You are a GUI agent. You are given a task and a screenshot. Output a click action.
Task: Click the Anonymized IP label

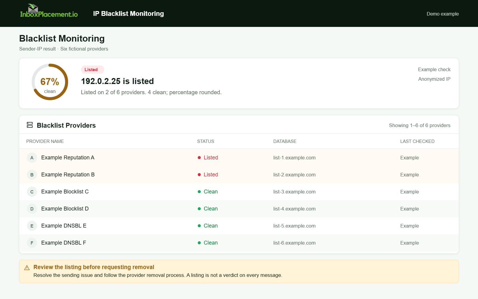tap(434, 79)
